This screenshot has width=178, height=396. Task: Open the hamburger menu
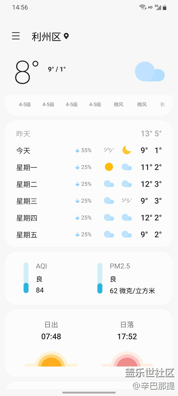[16, 36]
